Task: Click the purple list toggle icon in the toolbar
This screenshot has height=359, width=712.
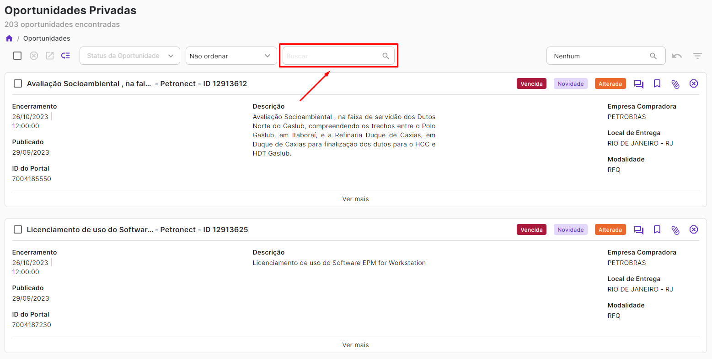Action: (66, 56)
